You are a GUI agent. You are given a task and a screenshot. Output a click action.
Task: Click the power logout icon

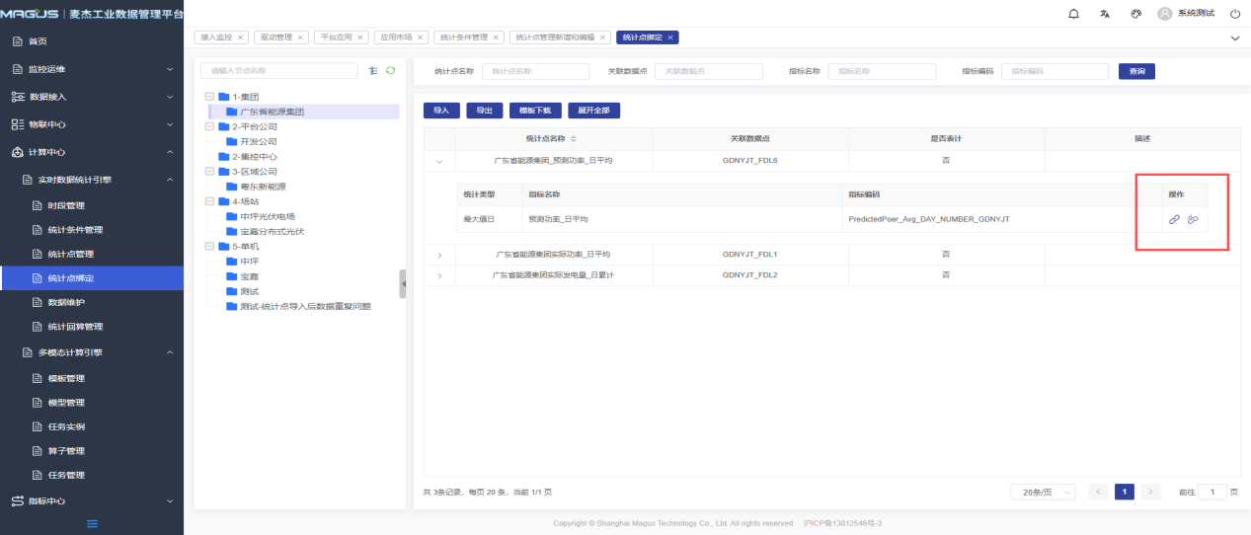[1234, 14]
